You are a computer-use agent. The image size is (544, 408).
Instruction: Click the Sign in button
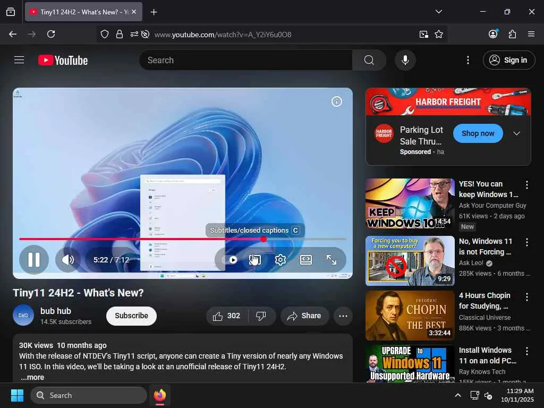tap(508, 60)
